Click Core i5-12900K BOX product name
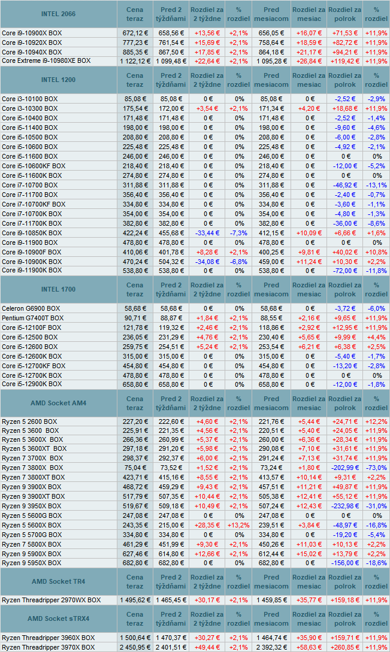Viewport: 390px width, 652px height. [x=32, y=384]
